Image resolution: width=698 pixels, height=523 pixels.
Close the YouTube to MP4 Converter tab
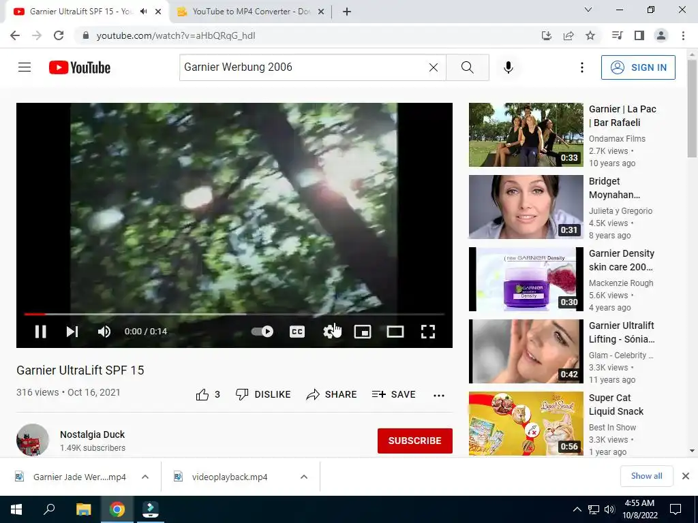point(321,12)
